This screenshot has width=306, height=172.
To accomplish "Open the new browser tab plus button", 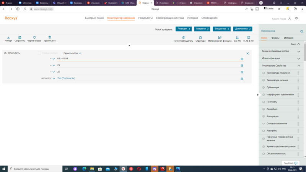I will click(261, 3).
